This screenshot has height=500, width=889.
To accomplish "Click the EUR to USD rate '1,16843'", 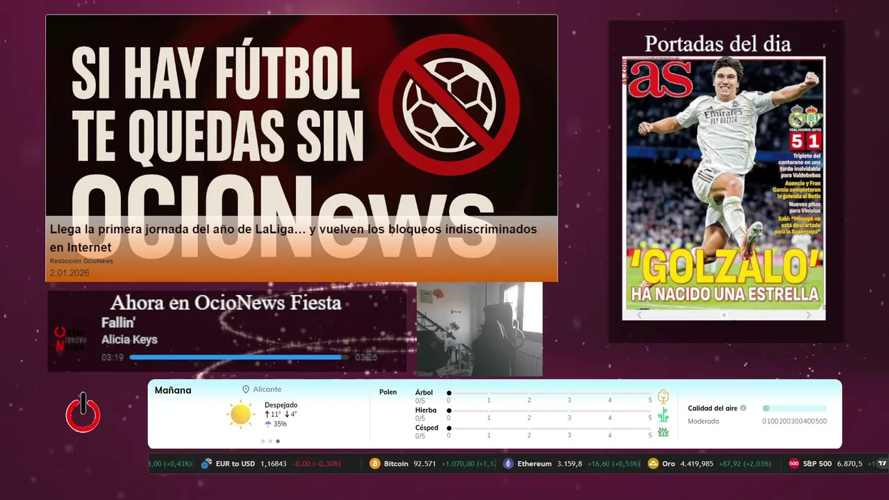I will coord(274,464).
